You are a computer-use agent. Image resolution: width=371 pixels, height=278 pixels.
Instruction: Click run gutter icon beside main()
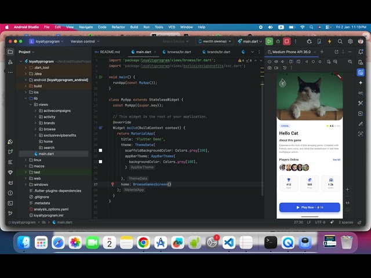[x=101, y=77]
